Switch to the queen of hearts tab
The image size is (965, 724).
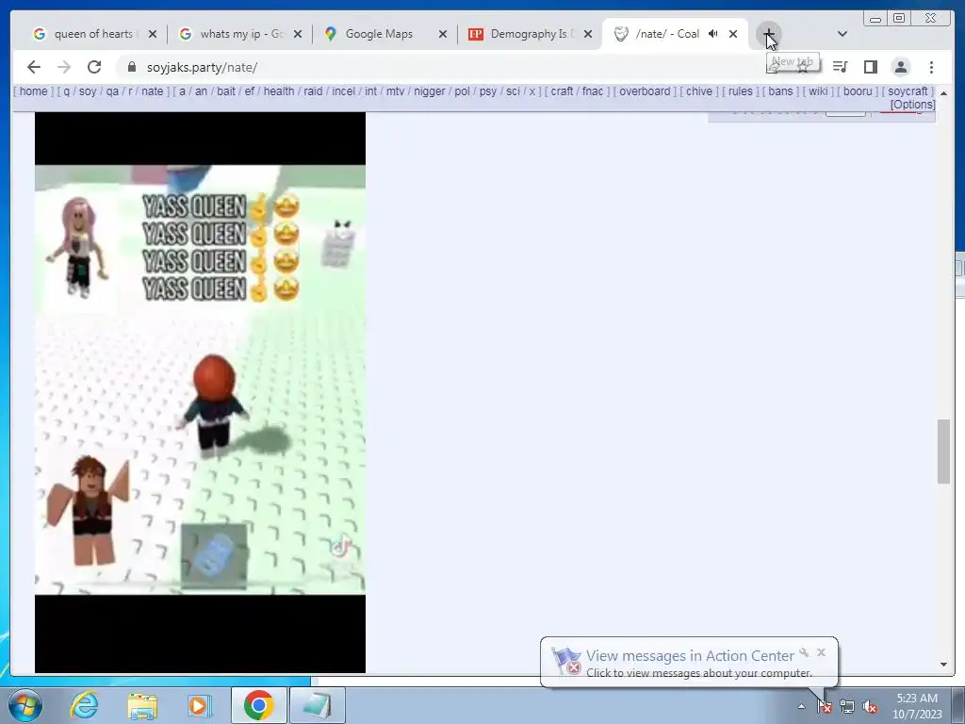click(93, 34)
